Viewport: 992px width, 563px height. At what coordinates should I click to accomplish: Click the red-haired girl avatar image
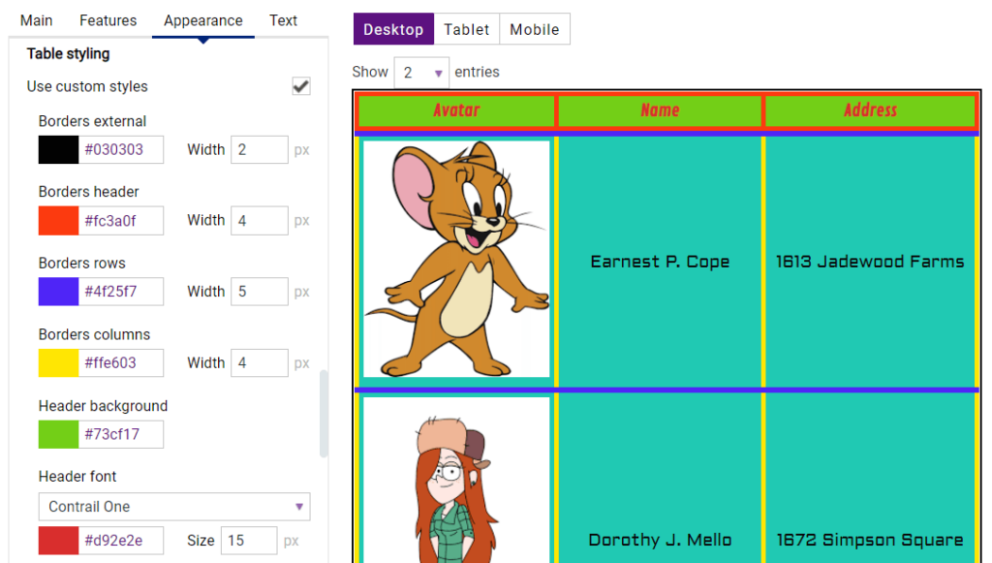tap(456, 481)
